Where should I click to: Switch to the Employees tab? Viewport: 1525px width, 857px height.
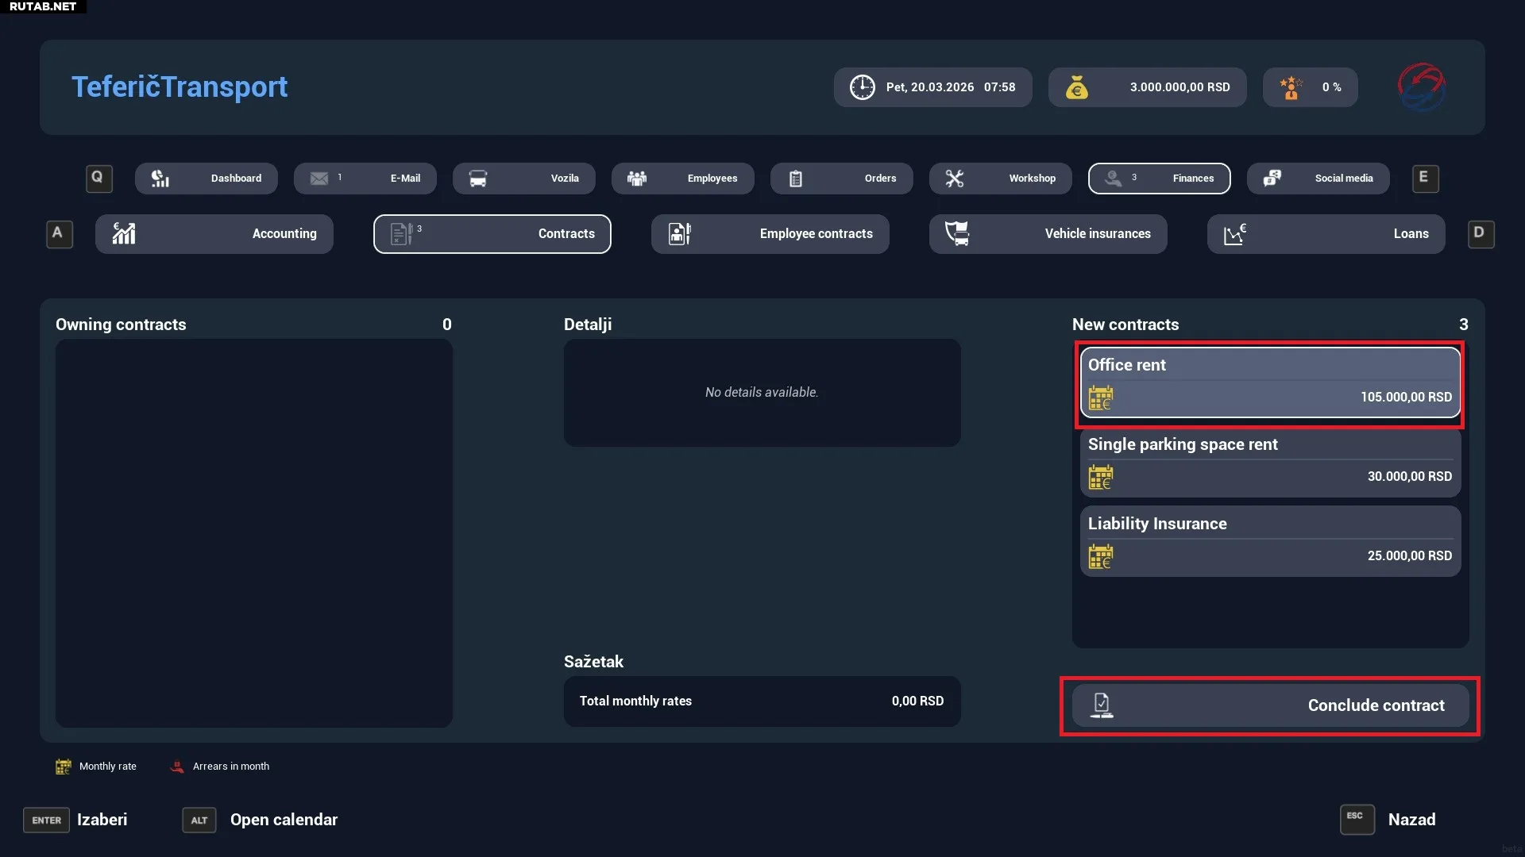coord(683,179)
